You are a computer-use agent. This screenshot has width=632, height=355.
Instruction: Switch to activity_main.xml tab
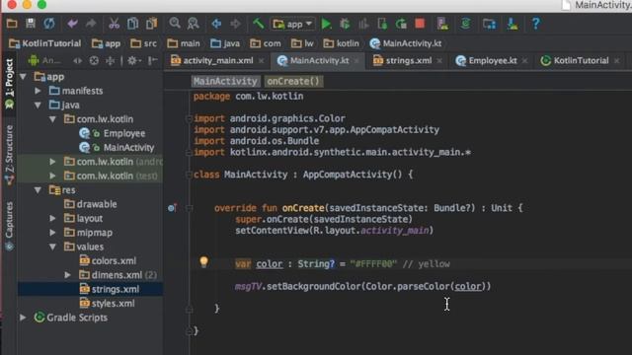pyautogui.click(x=212, y=60)
